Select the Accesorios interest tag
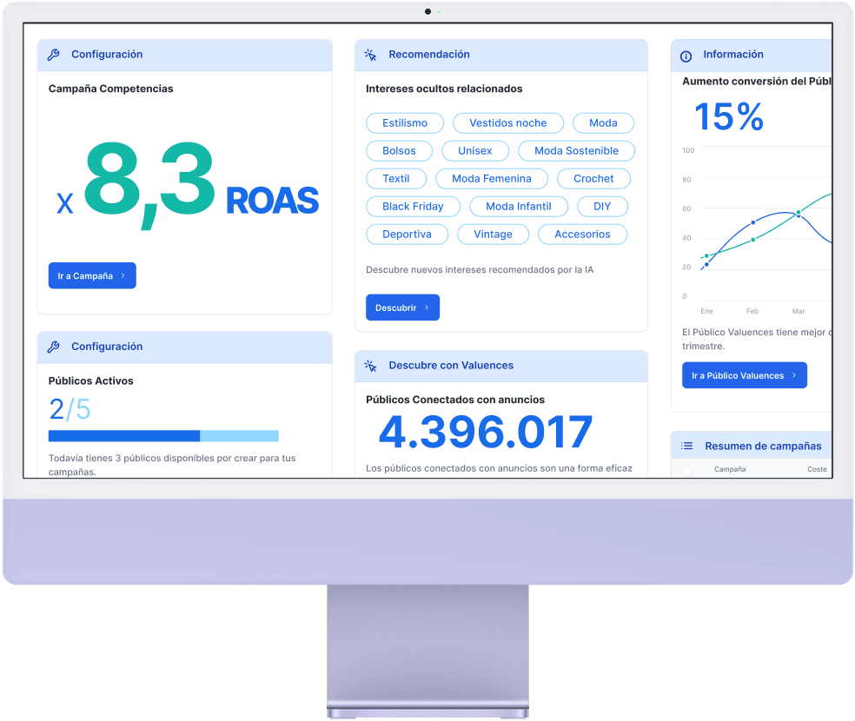Viewport: 855px width, 721px height. pyautogui.click(x=582, y=234)
